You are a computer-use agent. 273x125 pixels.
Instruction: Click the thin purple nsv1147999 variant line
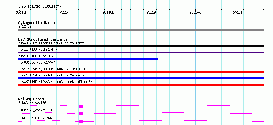click(141, 52)
